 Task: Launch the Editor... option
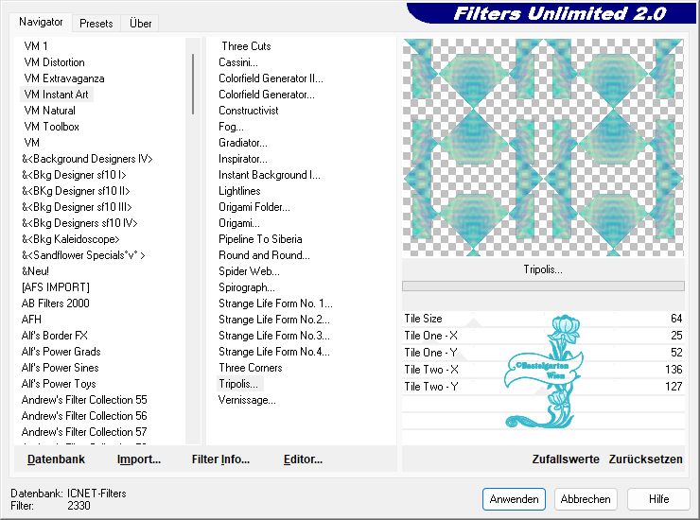303,459
